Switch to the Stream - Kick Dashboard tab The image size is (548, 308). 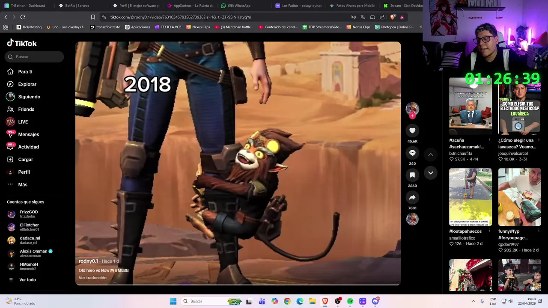tap(402, 6)
